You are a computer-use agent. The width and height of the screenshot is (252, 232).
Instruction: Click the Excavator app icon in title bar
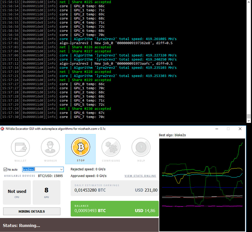click(2, 129)
